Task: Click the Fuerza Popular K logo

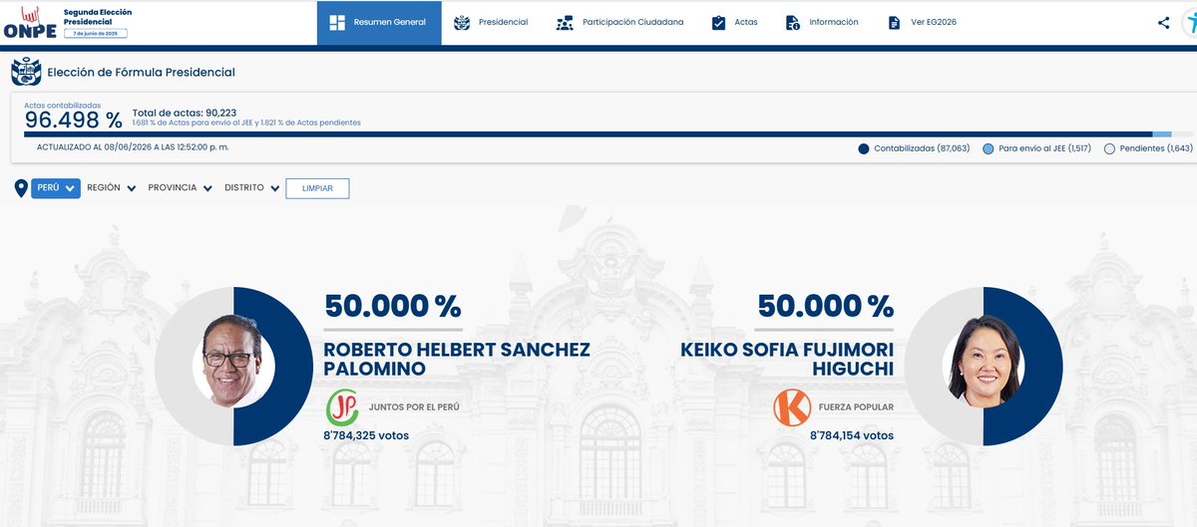Action: click(x=790, y=407)
